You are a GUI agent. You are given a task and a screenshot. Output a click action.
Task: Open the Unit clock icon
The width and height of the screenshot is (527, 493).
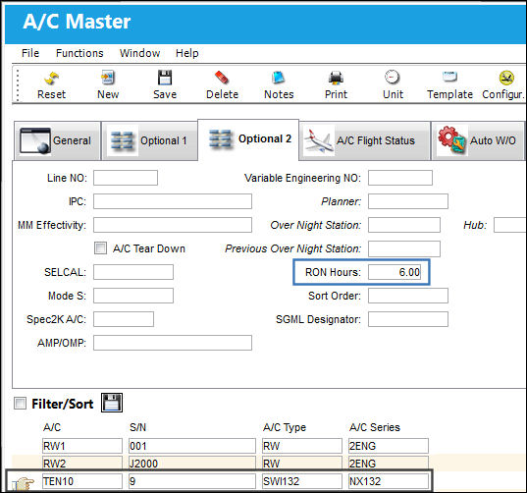pyautogui.click(x=392, y=77)
